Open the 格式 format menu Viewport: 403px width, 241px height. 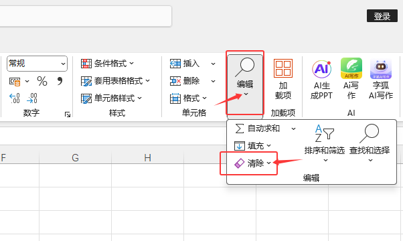[x=188, y=98]
